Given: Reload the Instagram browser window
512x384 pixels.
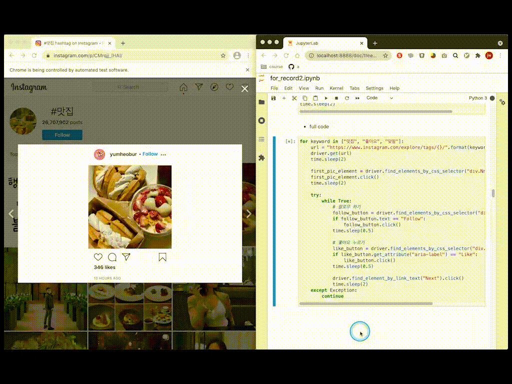Looking at the screenshot, I should pos(34,55).
